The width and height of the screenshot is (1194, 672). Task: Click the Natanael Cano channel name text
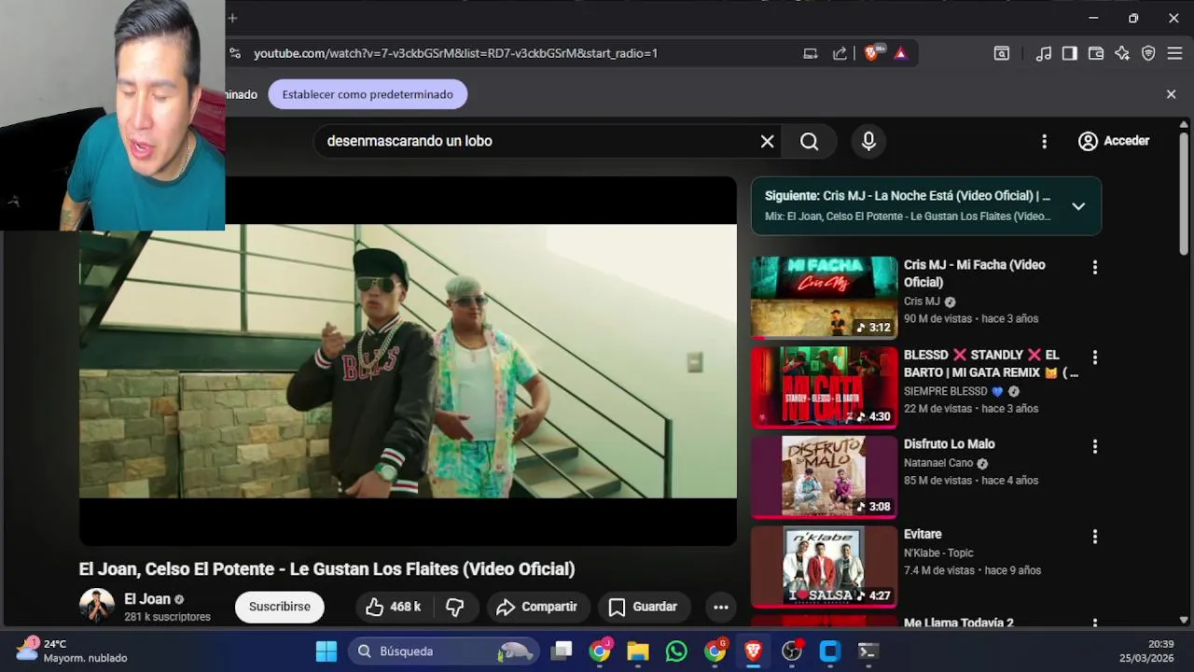coord(938,463)
